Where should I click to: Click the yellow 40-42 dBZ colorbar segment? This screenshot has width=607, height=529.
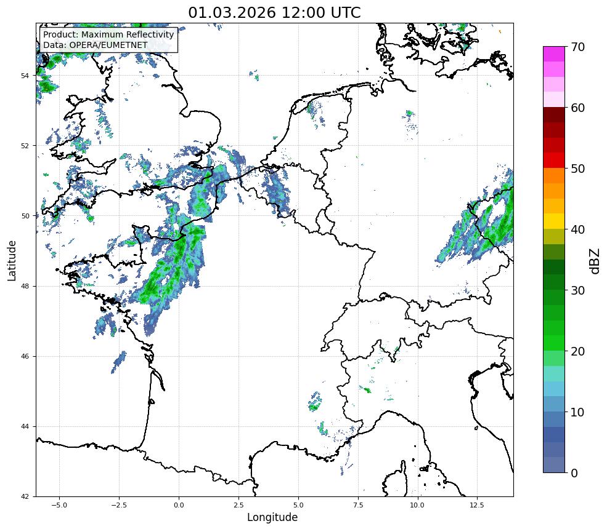554,221
